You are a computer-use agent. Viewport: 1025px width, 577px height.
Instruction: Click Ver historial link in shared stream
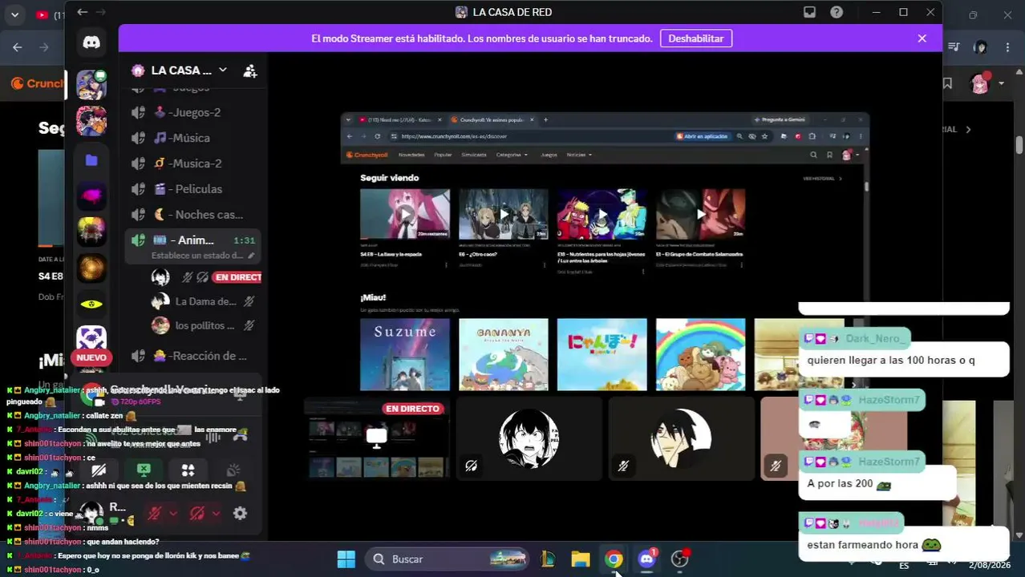pyautogui.click(x=822, y=178)
